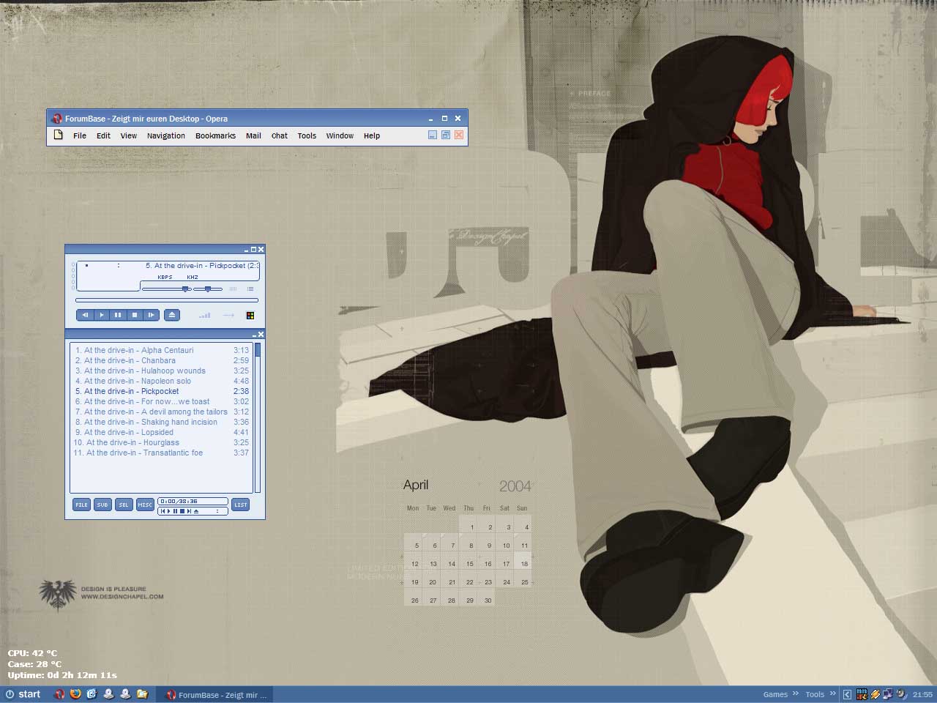Select track Alpha Centauri in playlist
The image size is (937, 703).
(x=162, y=350)
